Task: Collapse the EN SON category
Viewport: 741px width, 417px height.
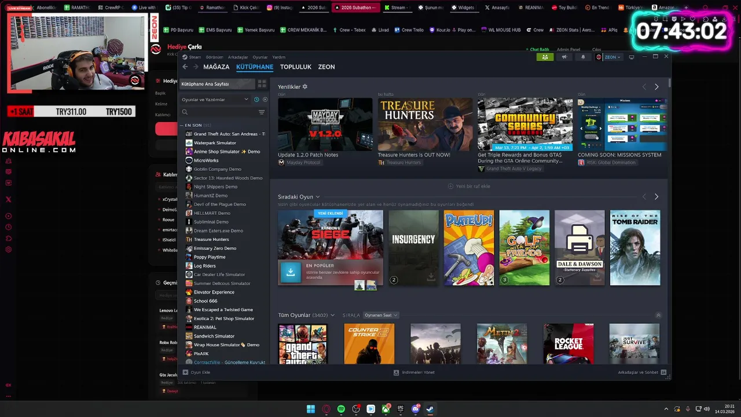Action: tap(182, 125)
